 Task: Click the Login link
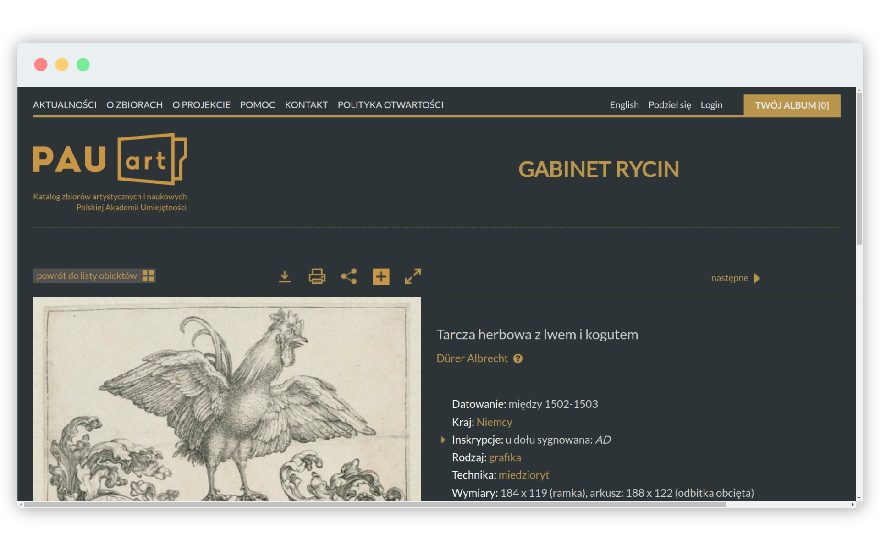coord(711,105)
